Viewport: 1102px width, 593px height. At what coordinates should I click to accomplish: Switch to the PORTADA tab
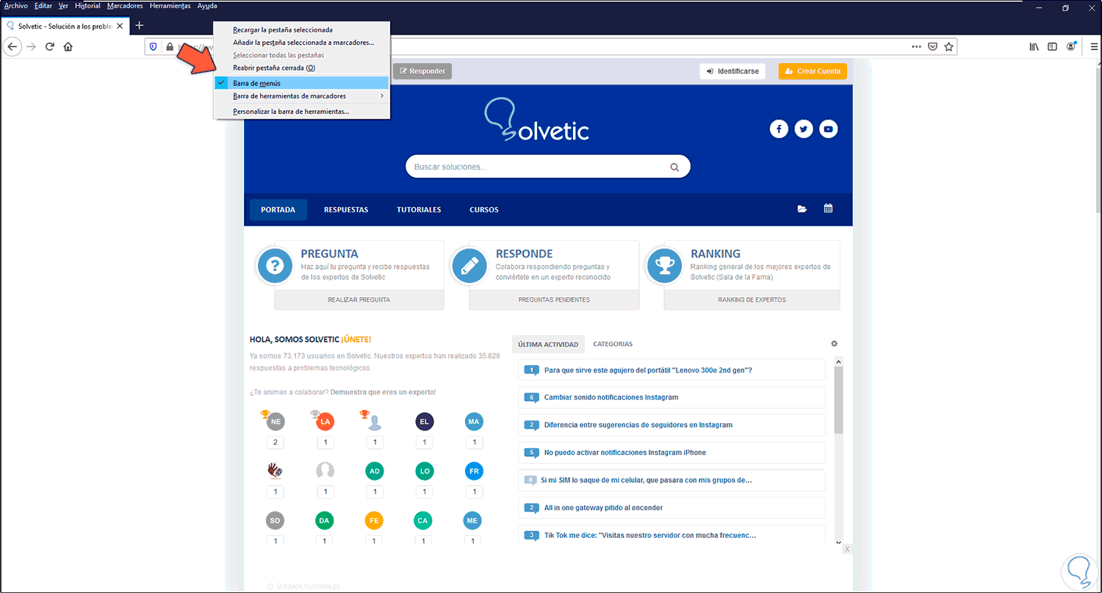tap(278, 209)
